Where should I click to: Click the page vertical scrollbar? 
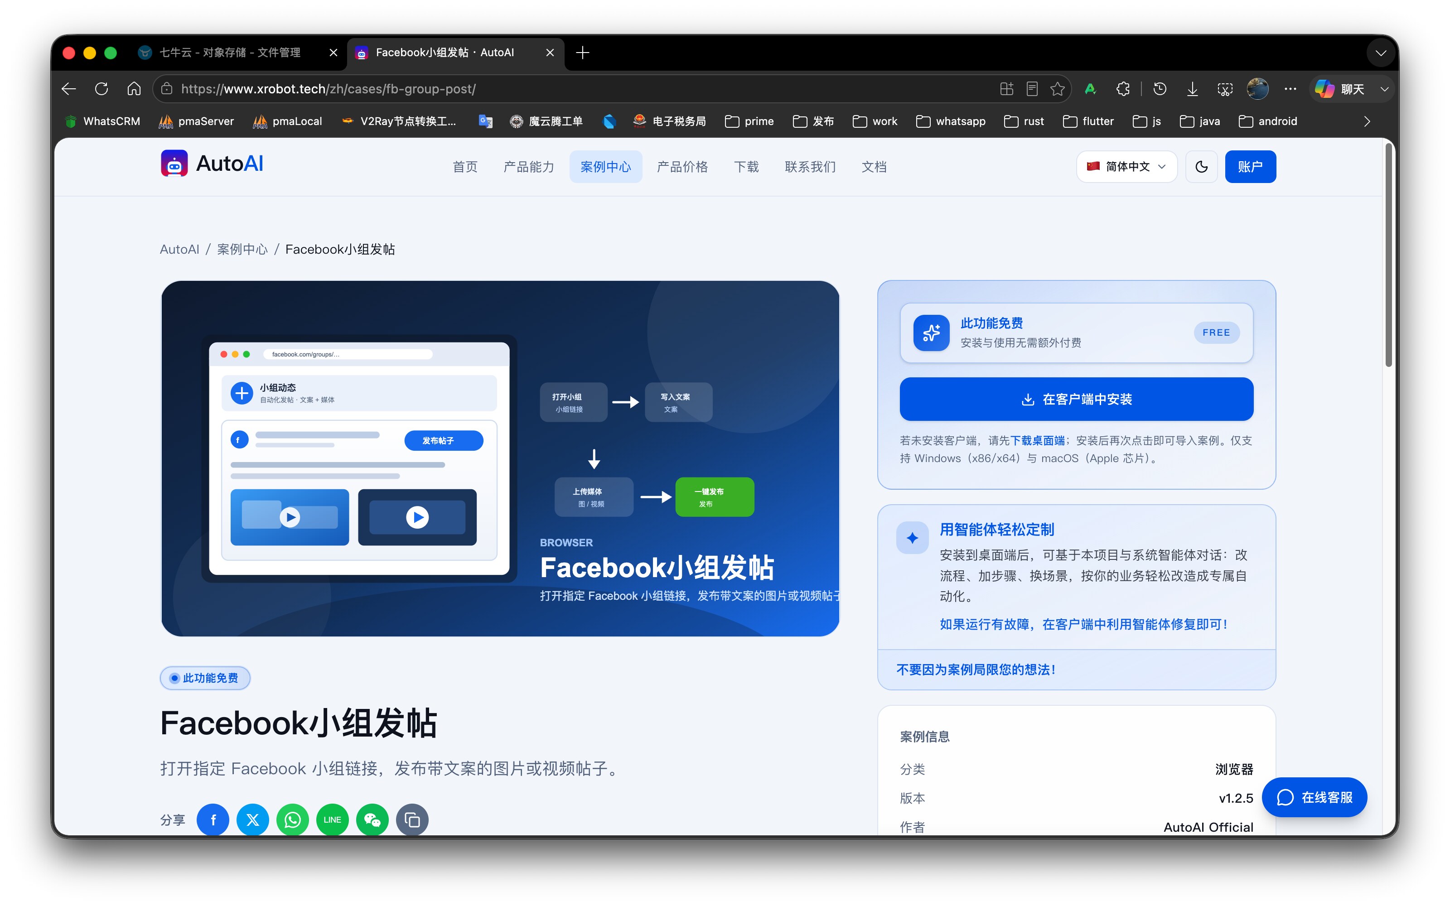coord(1388,255)
